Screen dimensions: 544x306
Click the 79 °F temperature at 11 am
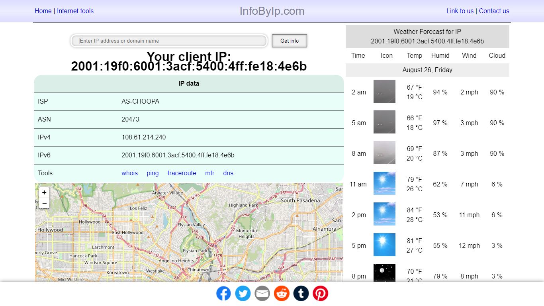(415, 179)
